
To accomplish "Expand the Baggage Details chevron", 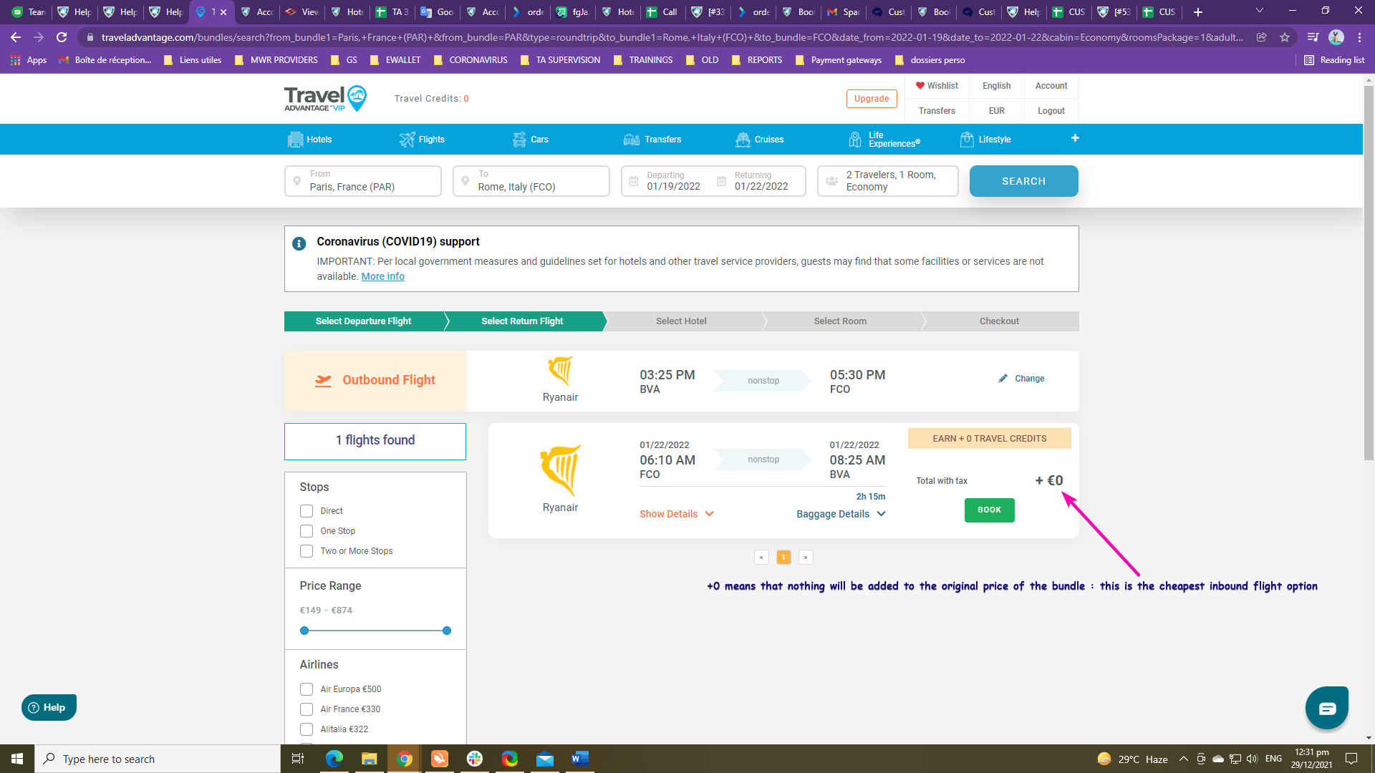I will click(882, 514).
